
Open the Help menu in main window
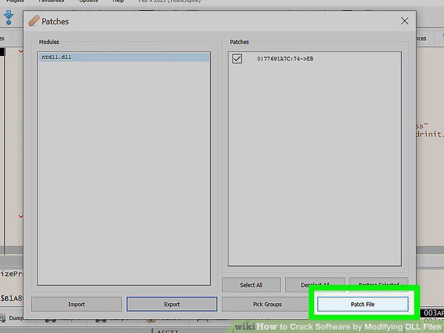pos(118,1)
